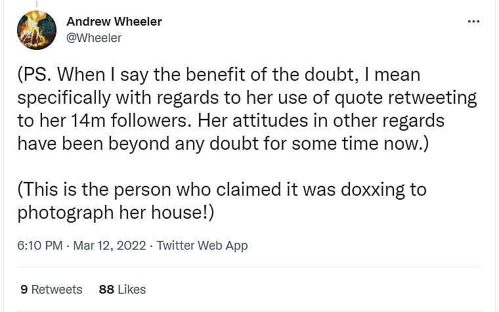Open the Twitter Web App source link
Image resolution: width=499 pixels, height=312 pixels.
[x=202, y=246]
